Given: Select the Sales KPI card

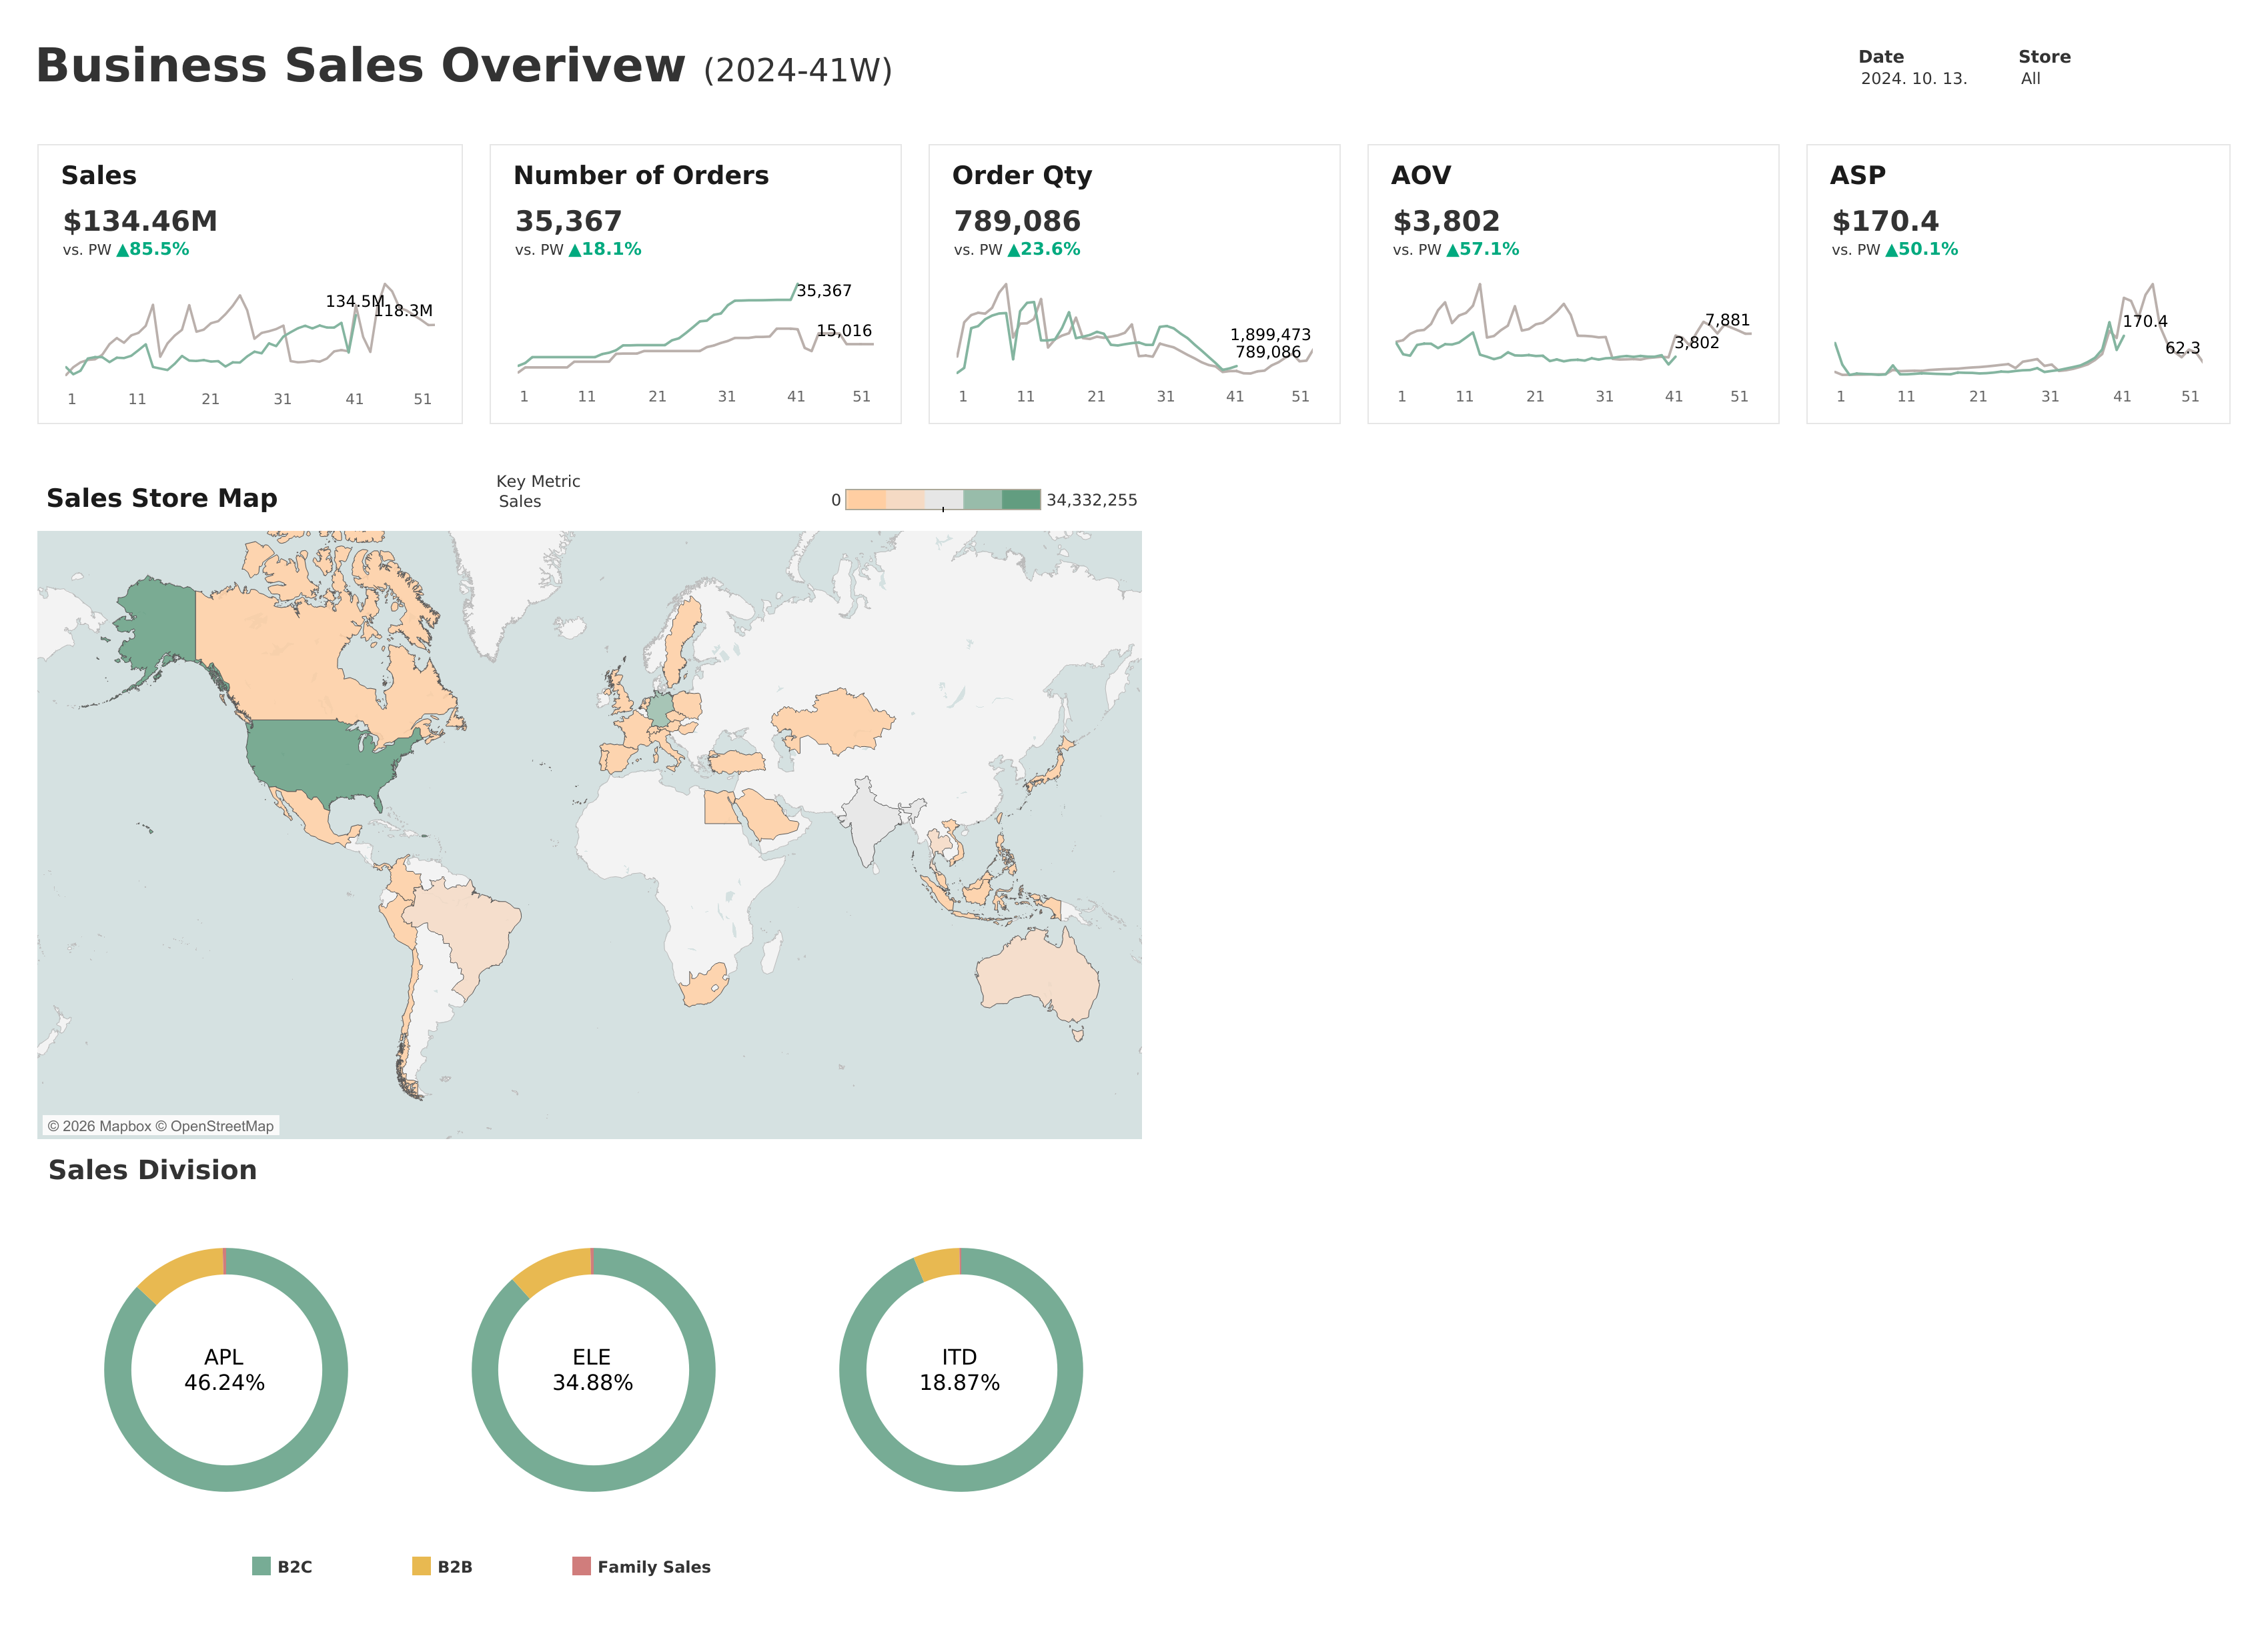Looking at the screenshot, I should click(x=250, y=284).
